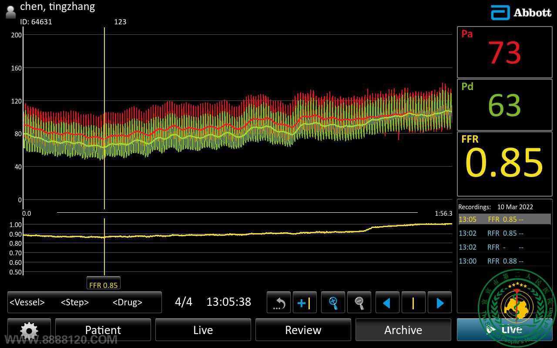This screenshot has height=348, width=557.
Task: Add a cursor marker with plus icon
Action: (x=305, y=302)
